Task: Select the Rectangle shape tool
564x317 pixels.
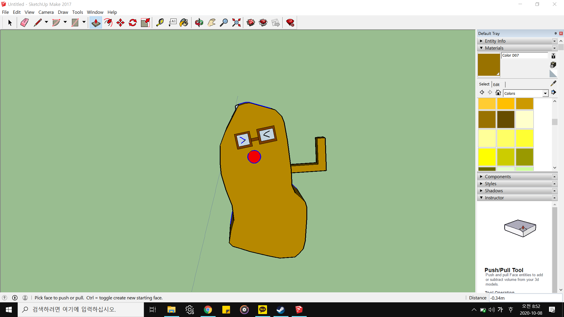Action: point(75,23)
